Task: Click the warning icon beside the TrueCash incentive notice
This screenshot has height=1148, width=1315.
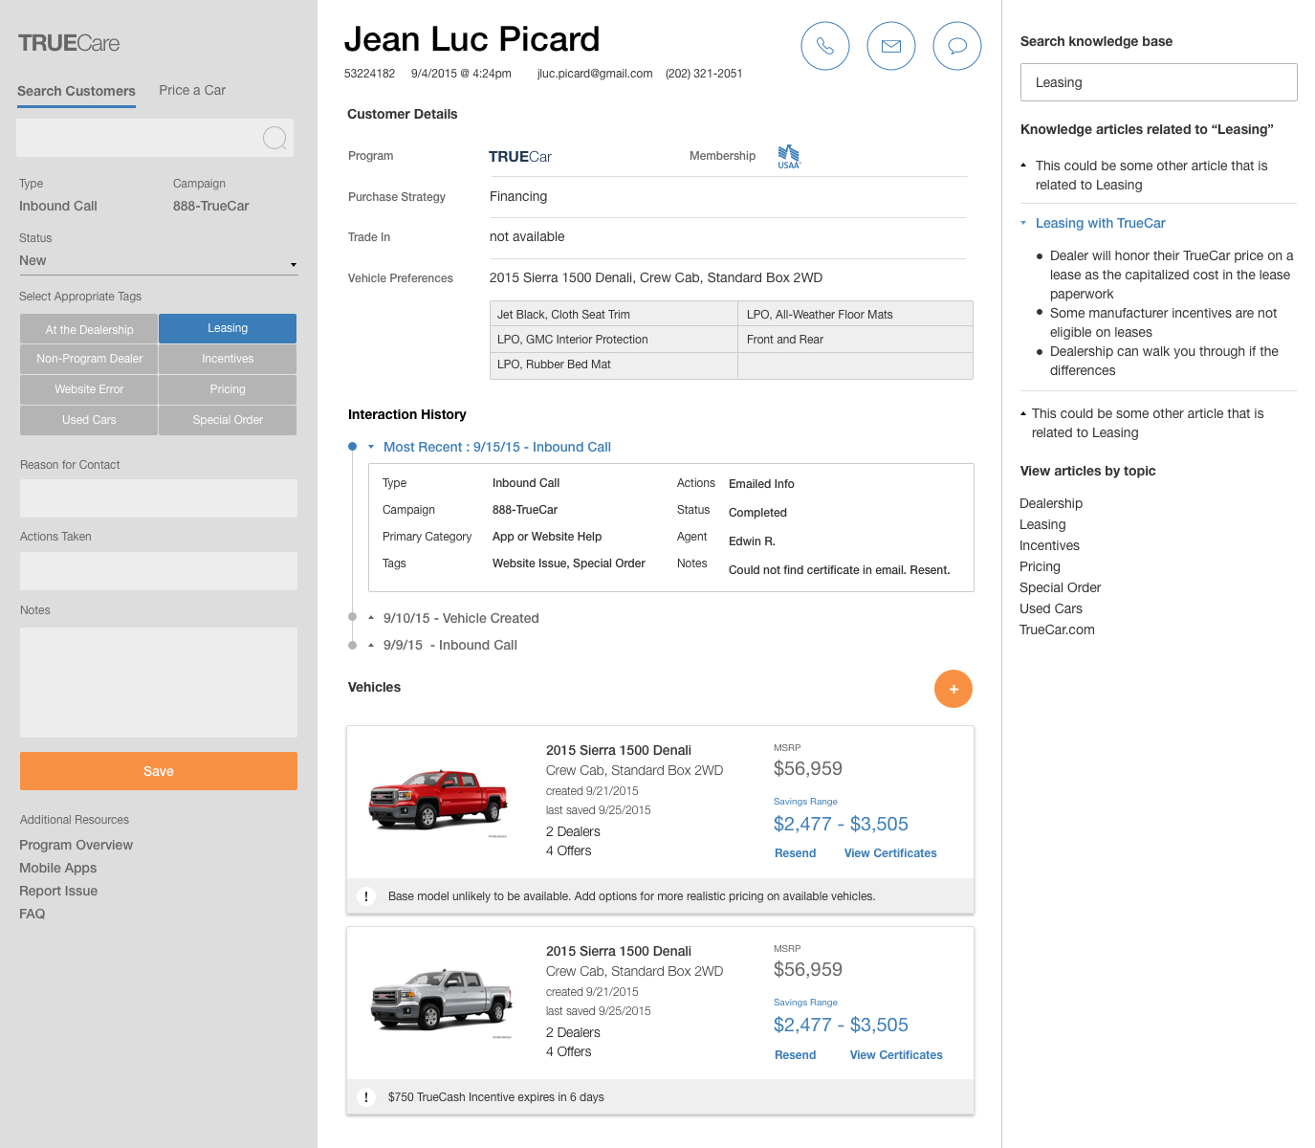Action: (x=366, y=1097)
